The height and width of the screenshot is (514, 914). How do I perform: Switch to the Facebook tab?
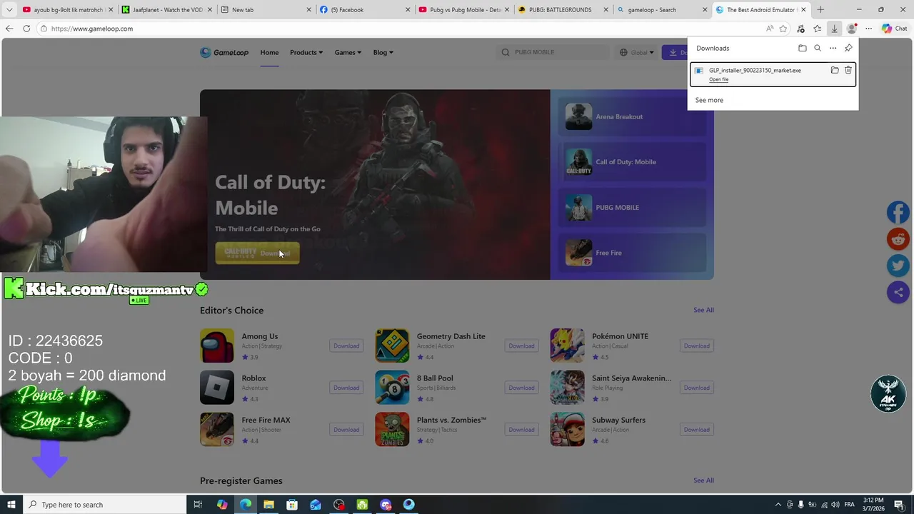[365, 10]
